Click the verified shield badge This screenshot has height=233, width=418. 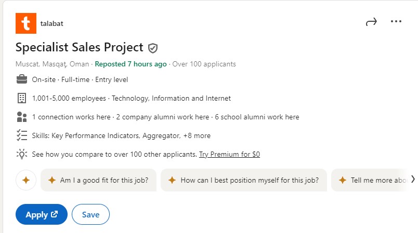153,48
